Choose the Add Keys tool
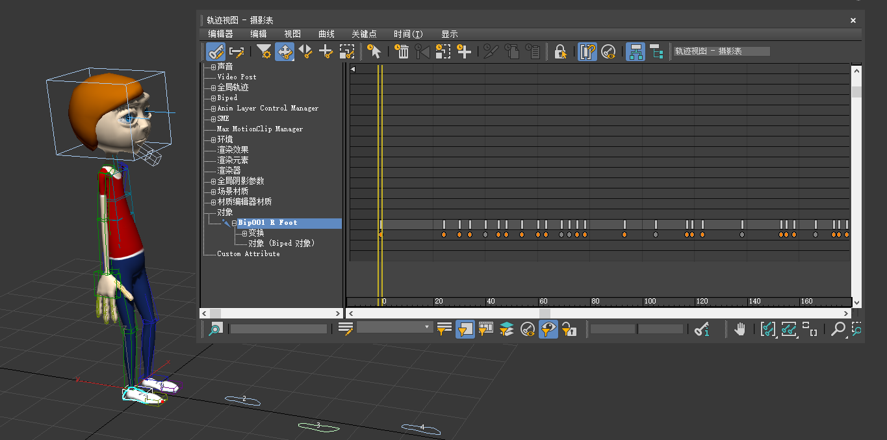Viewport: 887px width, 440px height. click(326, 51)
